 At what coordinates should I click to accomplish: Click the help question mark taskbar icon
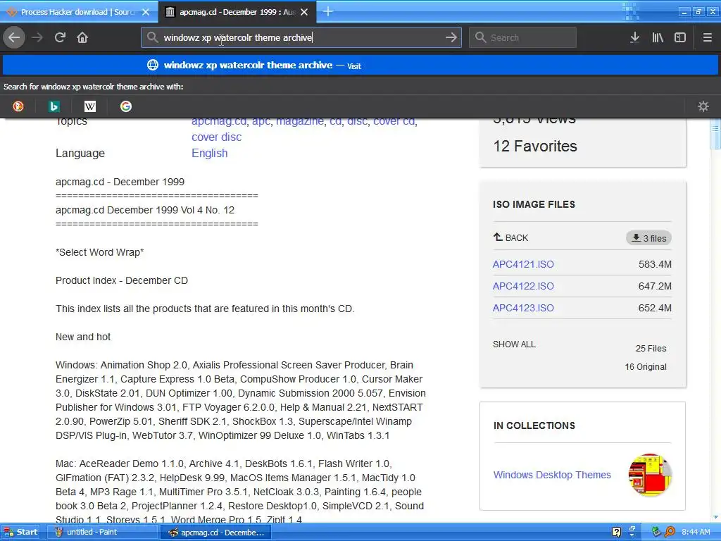pyautogui.click(x=617, y=533)
